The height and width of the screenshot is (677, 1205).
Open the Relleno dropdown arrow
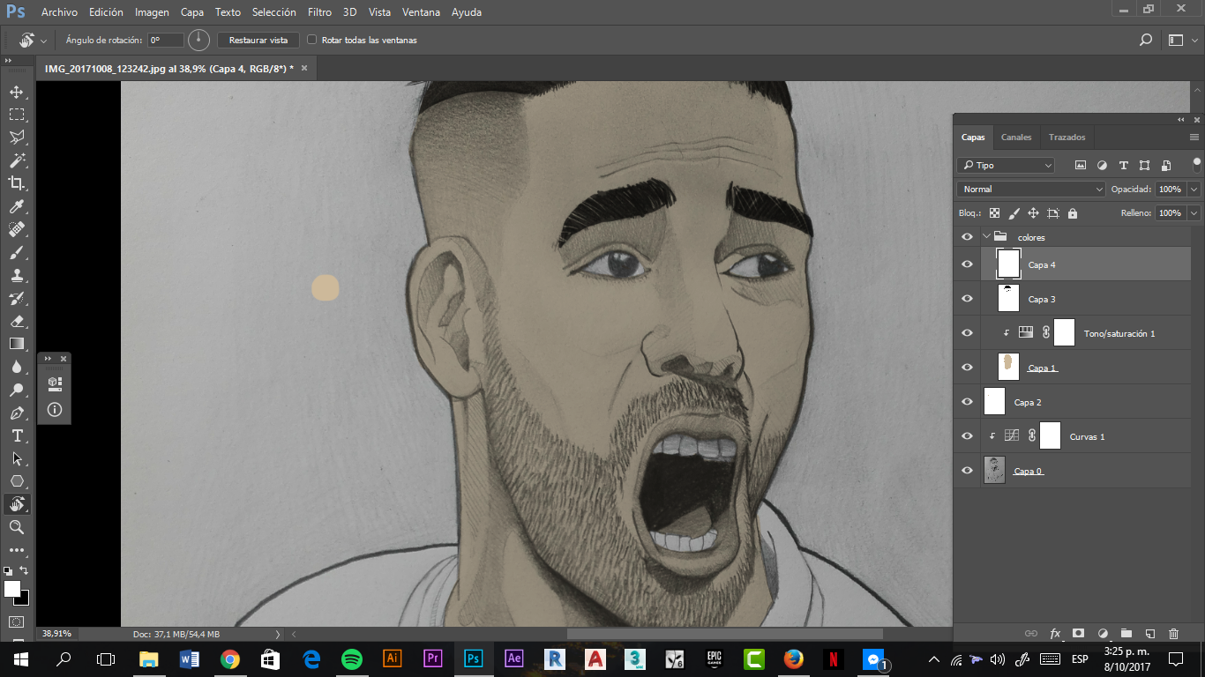[x=1194, y=213]
